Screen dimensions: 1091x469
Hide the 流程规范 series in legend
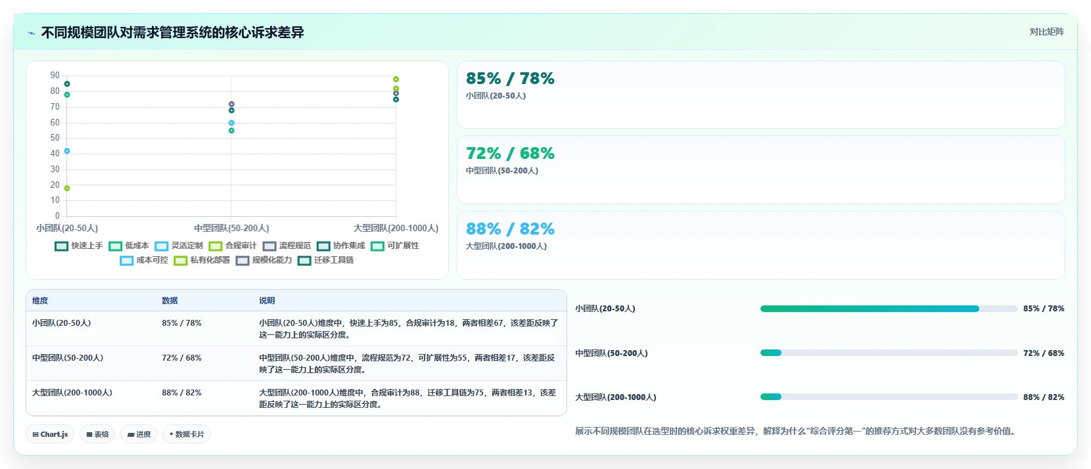(287, 246)
